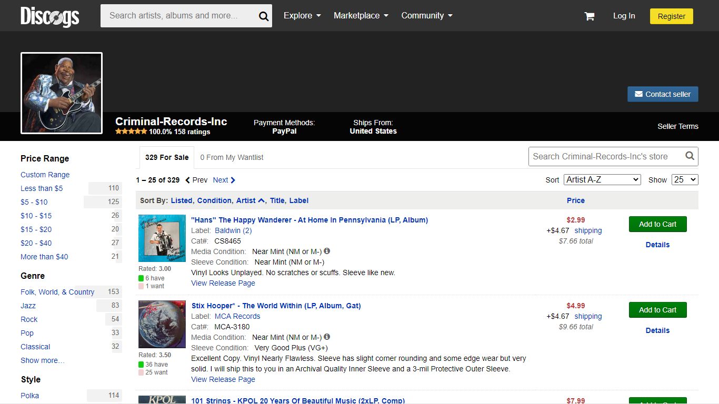Viewport: 719px width, 404px height.
Task: Go to Next page of listings
Action: point(224,180)
